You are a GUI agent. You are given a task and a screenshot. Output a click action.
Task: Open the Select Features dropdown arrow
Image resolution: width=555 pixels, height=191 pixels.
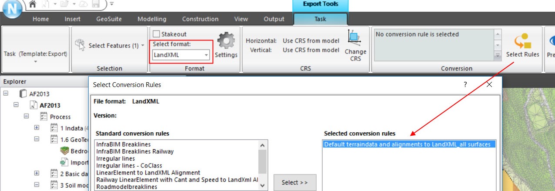coord(143,46)
